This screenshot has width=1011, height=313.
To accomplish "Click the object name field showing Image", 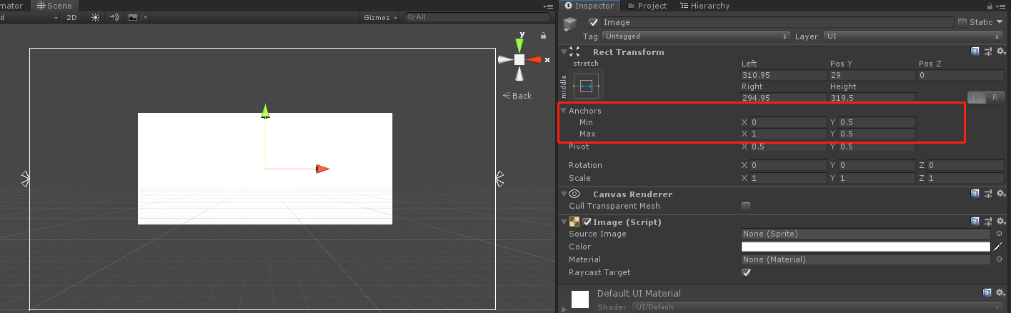I will click(x=777, y=22).
